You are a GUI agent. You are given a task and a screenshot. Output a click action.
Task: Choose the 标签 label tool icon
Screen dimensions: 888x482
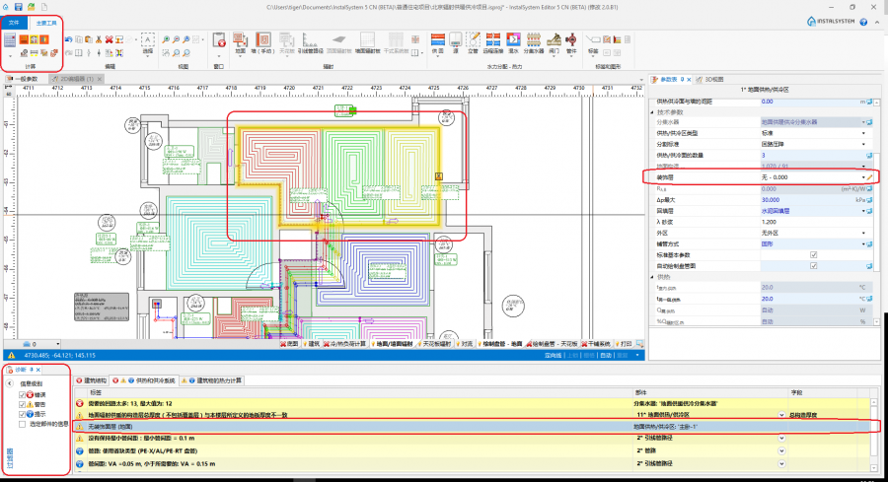593,40
